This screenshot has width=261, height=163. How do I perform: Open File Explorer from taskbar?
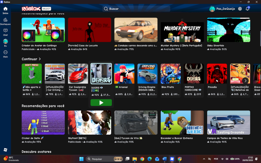point(135,159)
